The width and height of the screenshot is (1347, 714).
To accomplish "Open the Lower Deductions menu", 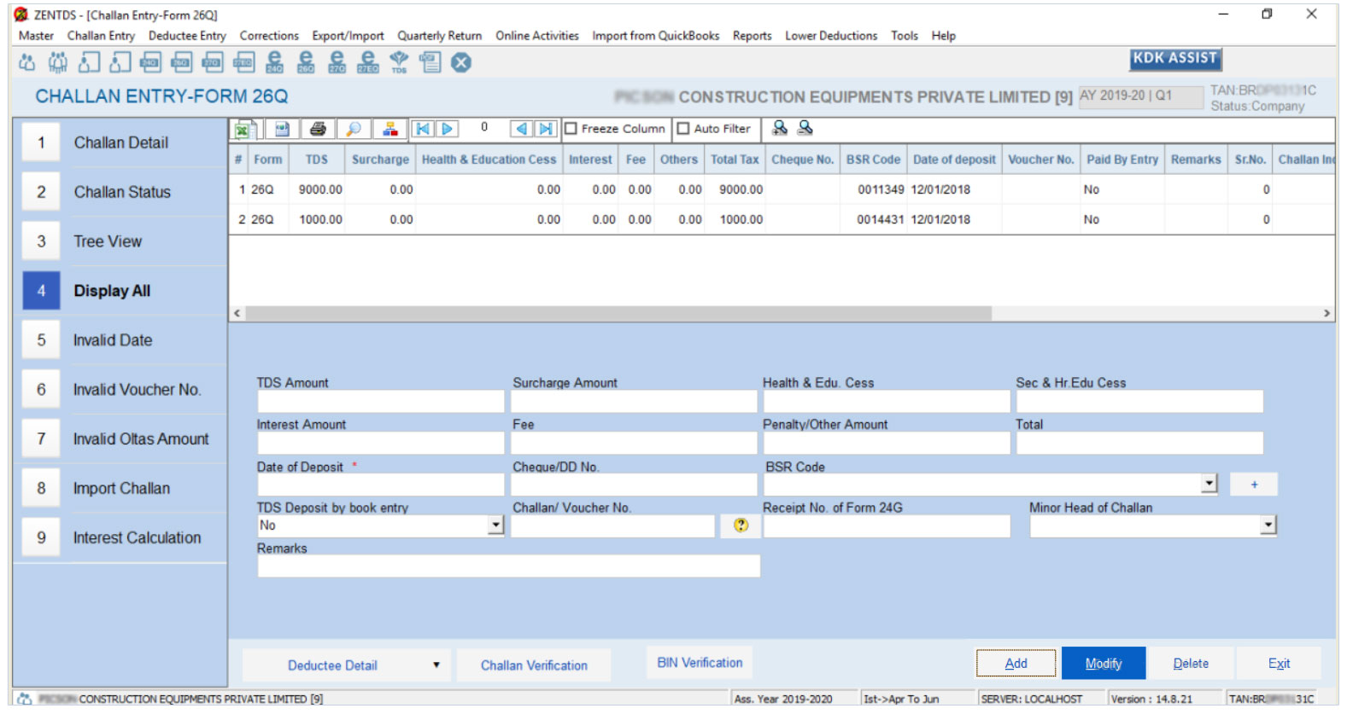I will (x=830, y=36).
